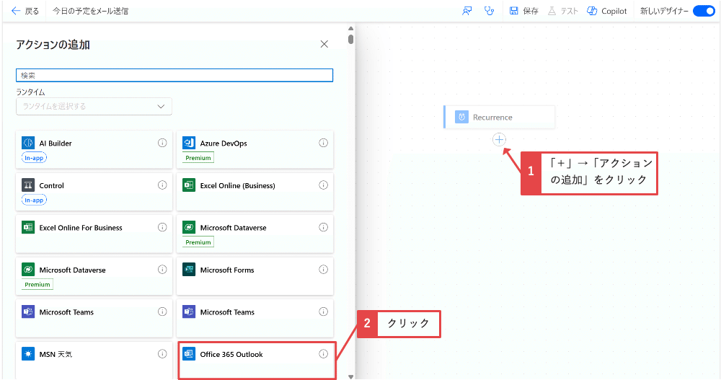Select Excel Online (Business) connector
The width and height of the screenshot is (721, 380).
(x=255, y=192)
